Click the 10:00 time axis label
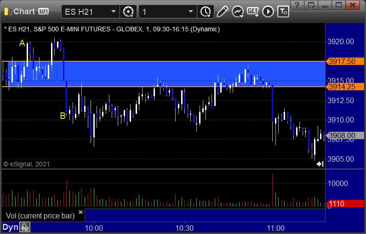 tap(94, 228)
